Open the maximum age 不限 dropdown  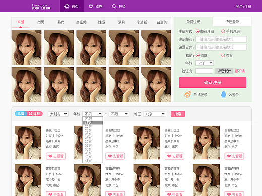point(119,114)
